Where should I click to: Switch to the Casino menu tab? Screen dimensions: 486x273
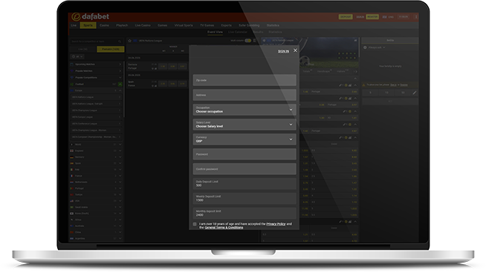click(105, 25)
